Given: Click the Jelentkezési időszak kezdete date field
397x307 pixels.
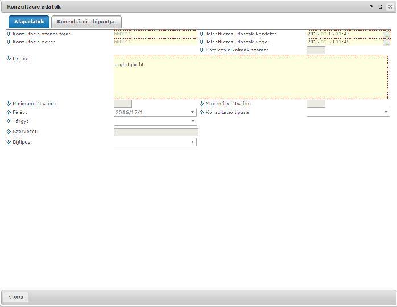Looking at the screenshot, I should pyautogui.click(x=345, y=34).
